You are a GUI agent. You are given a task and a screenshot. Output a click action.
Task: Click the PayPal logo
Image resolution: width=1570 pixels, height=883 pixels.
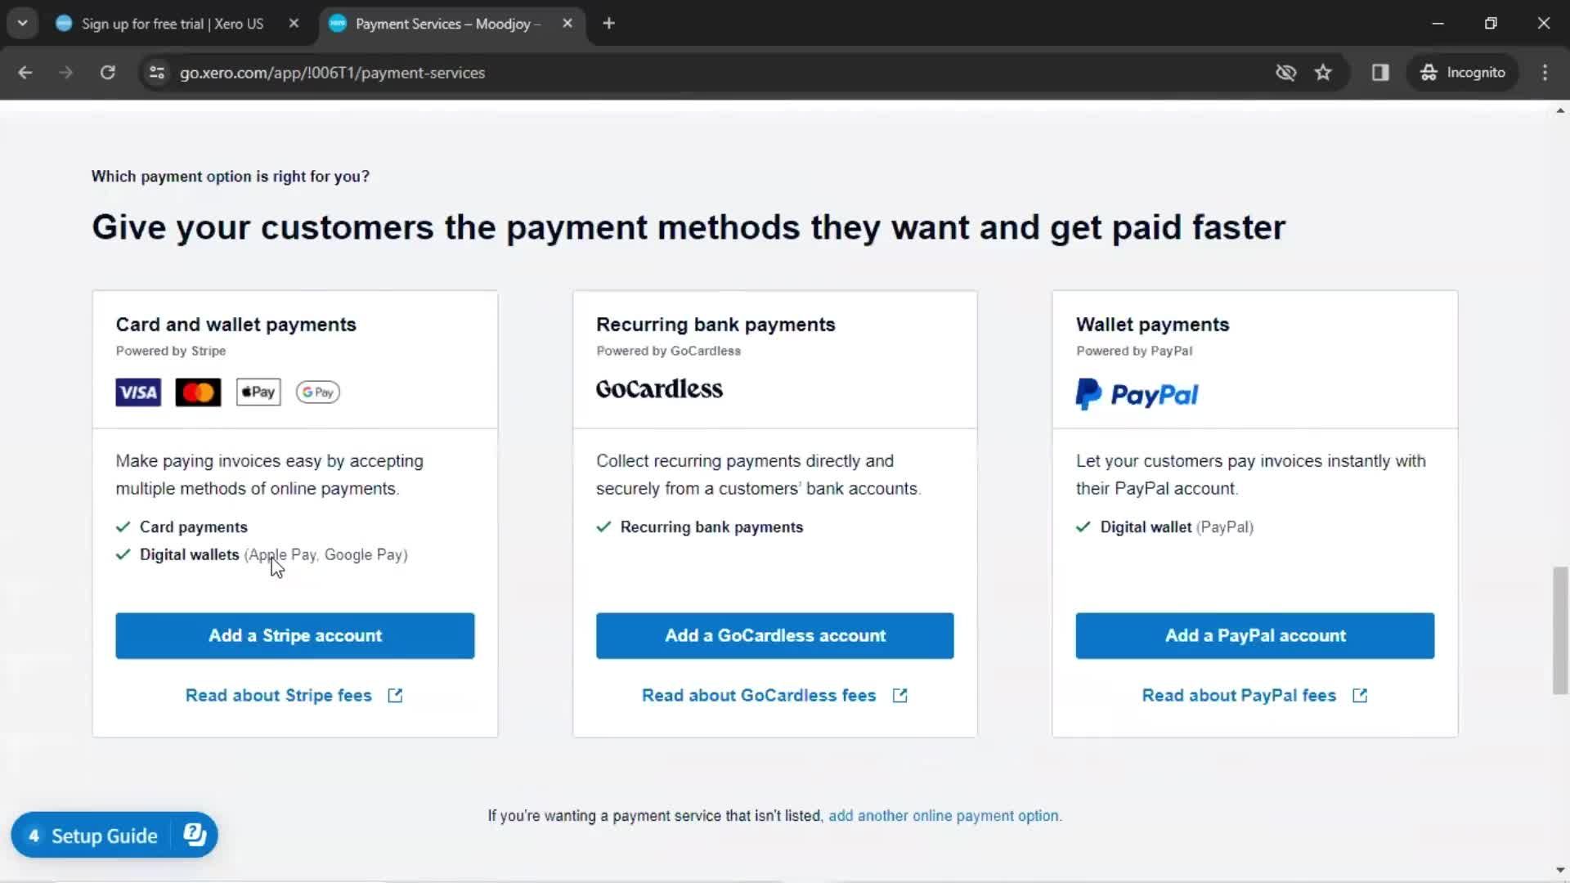1137,394
